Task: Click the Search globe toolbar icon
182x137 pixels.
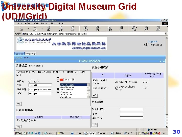Action: point(98,28)
